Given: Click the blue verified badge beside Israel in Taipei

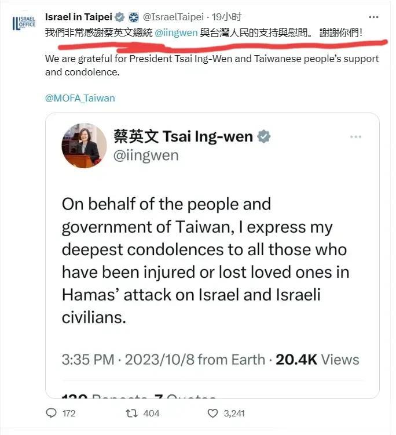Looking at the screenshot, I should [120, 17].
